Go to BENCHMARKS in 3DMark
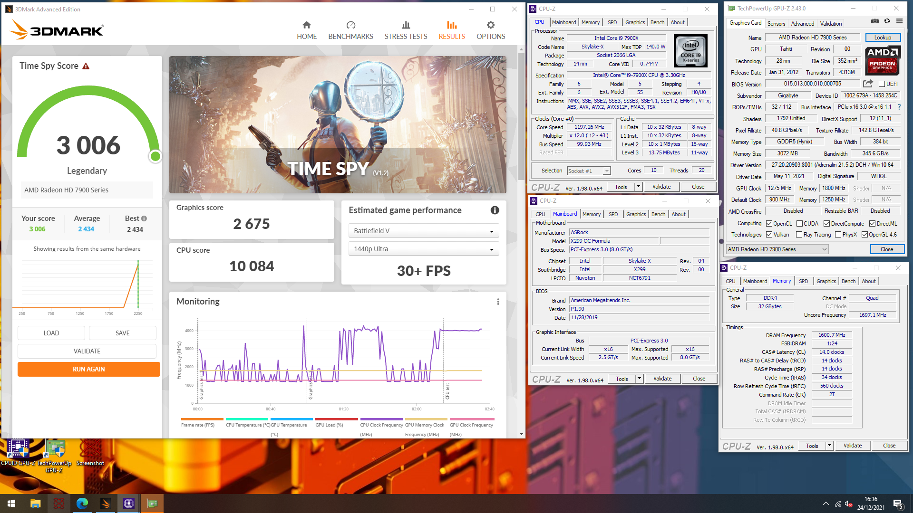The image size is (913, 513). point(350,30)
